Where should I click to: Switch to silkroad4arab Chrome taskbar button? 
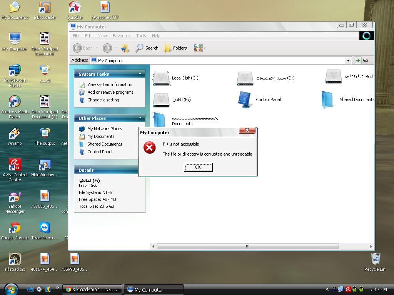[92, 290]
